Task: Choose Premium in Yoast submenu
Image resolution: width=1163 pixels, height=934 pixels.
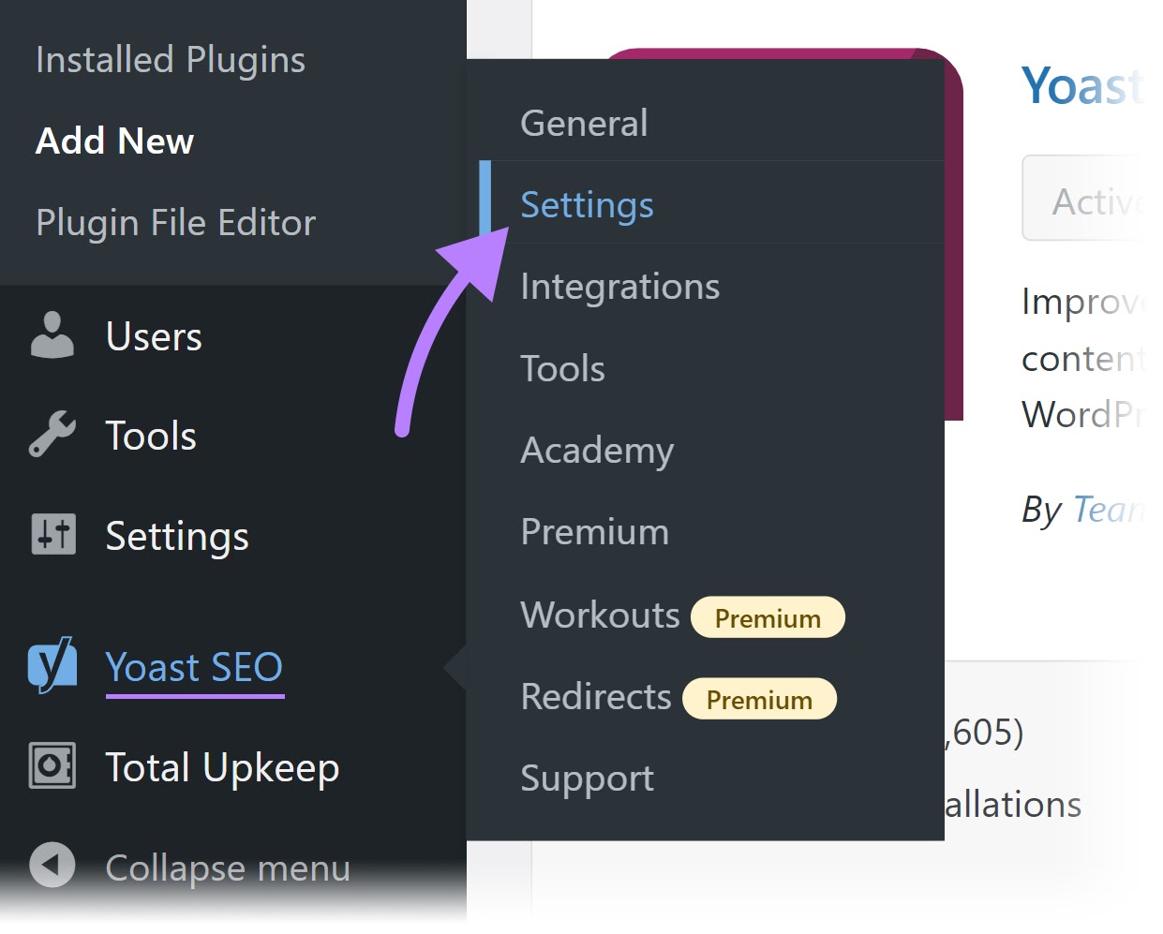Action: click(x=595, y=532)
